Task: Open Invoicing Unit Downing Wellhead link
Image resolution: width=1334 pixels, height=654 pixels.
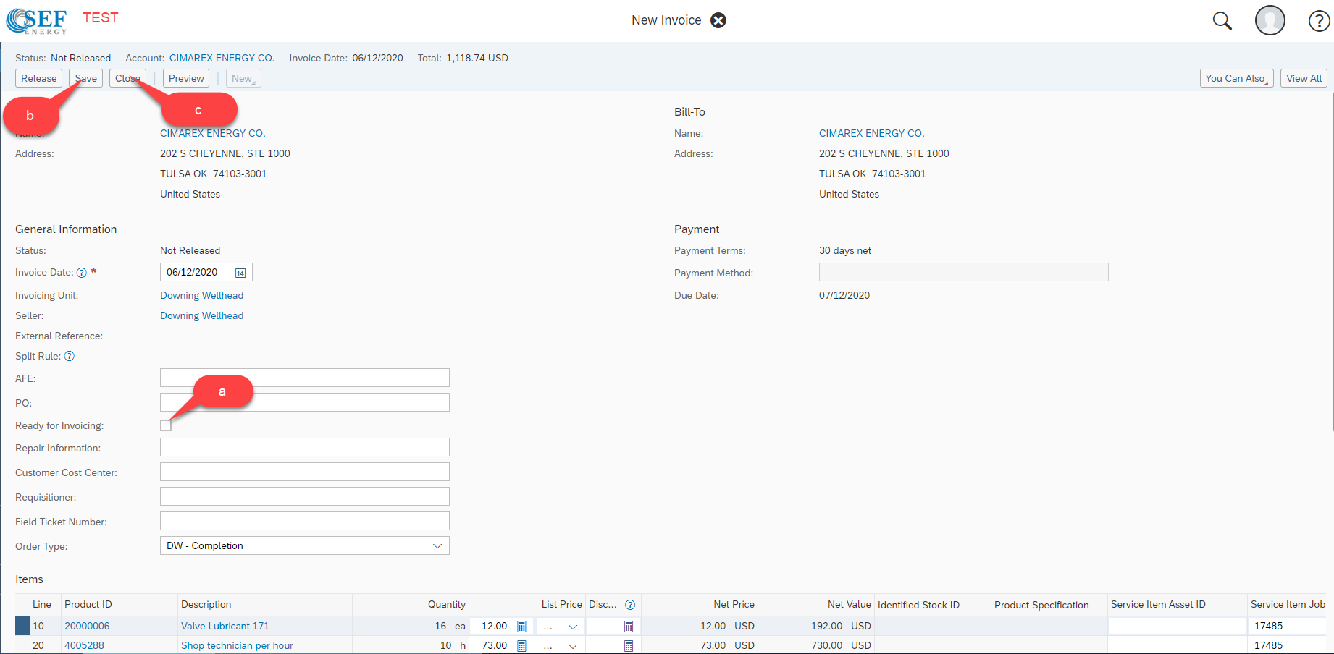Action: click(201, 295)
